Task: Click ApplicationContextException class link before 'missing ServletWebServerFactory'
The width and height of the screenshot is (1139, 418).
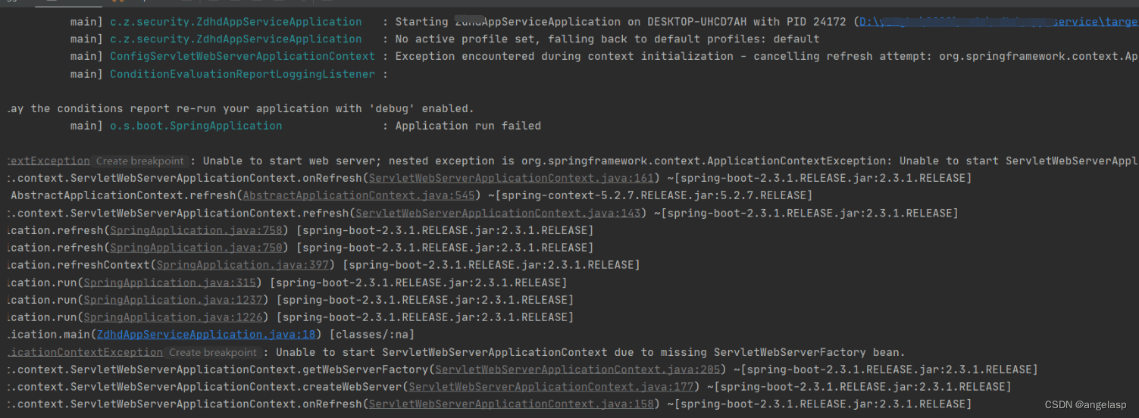Action: (x=85, y=352)
